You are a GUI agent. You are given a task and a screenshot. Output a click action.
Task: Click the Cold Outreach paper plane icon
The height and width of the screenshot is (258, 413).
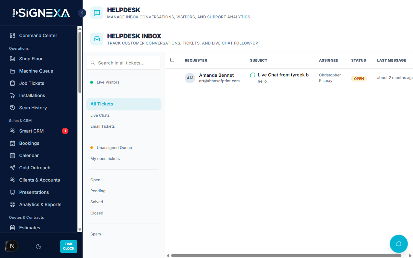[12, 168]
